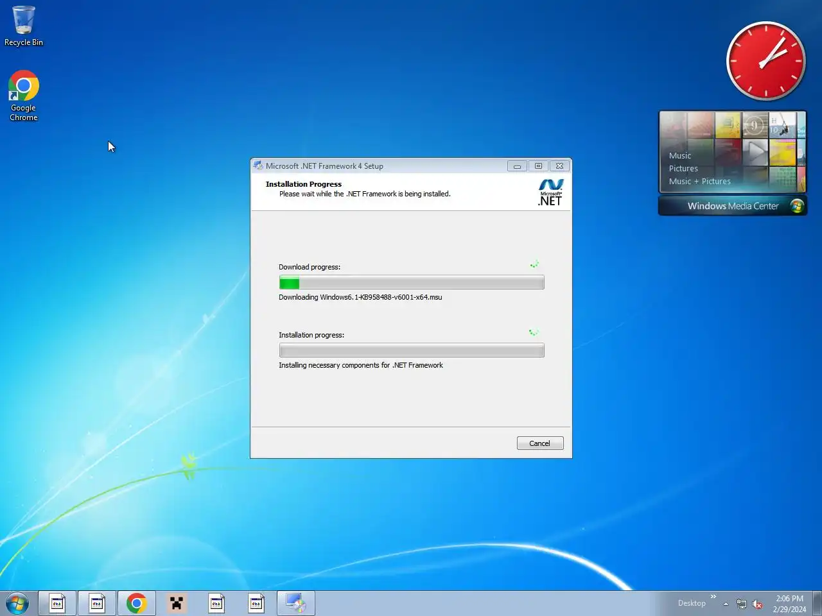Select the .NET setup installer taskbar button
This screenshot has width=822, height=616.
tap(296, 604)
